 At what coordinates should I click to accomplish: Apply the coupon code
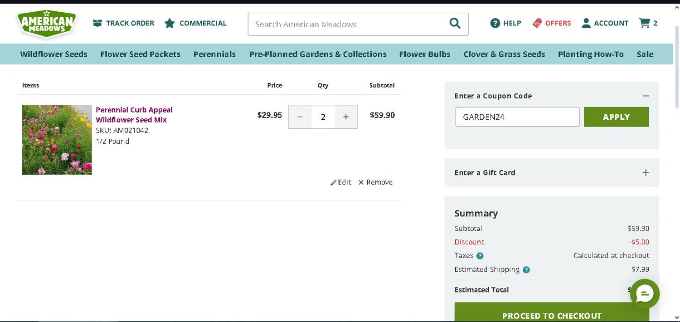point(616,117)
